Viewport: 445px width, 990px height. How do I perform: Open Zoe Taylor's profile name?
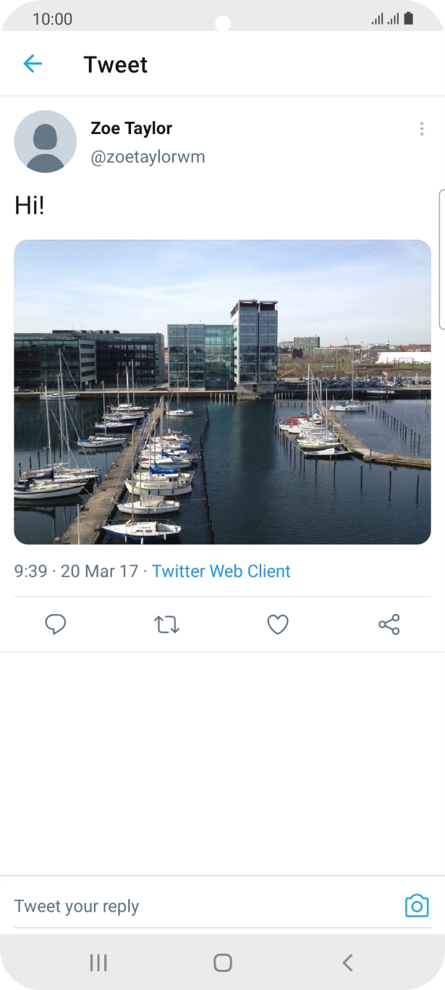[131, 128]
